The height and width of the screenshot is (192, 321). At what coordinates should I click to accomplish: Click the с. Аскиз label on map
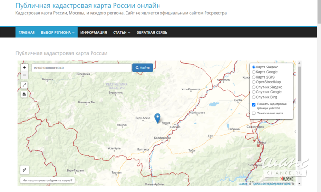[x=175, y=127]
